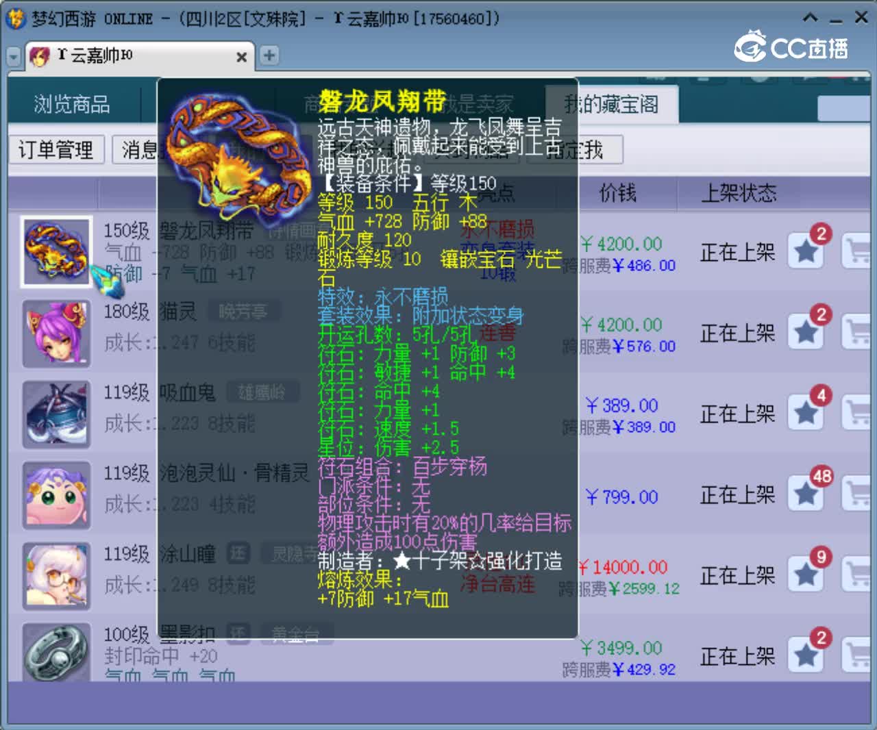Click favorite star on 墨影扣 row

pyautogui.click(x=806, y=656)
